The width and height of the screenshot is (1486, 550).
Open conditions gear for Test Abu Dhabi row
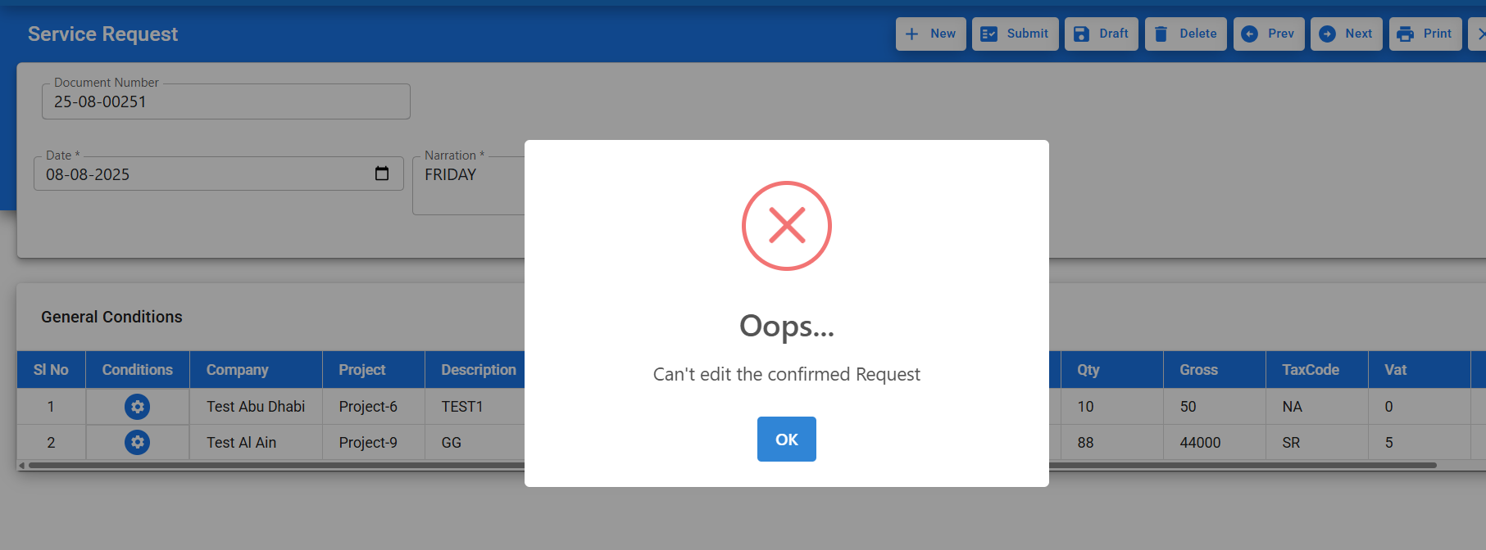click(x=137, y=407)
